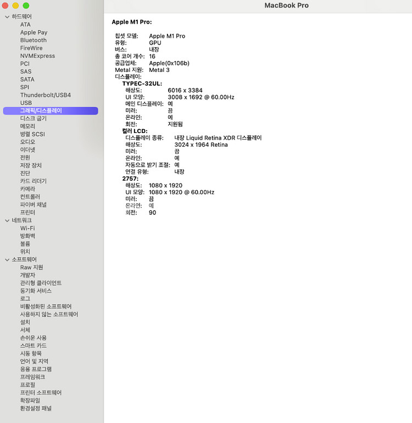The height and width of the screenshot is (423, 412).
Task: Open 동기화 서비스 entry
Action: (x=36, y=291)
